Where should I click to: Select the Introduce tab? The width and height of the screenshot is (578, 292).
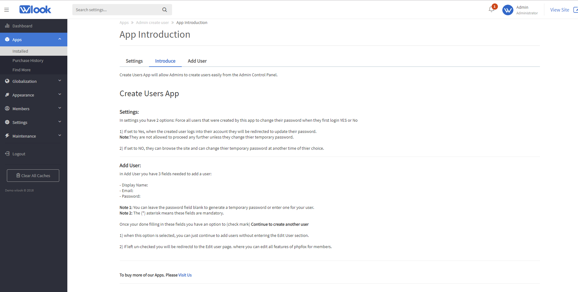click(165, 61)
